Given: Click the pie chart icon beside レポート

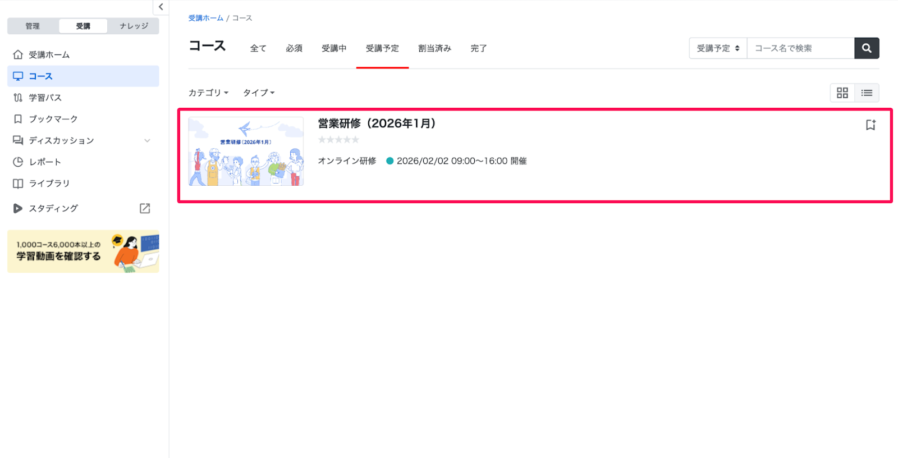Looking at the screenshot, I should tap(18, 162).
